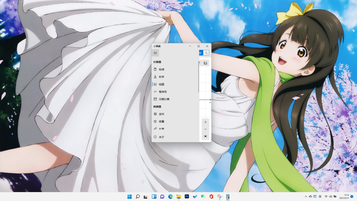This screenshot has height=201, width=357.
Task: Open the 货币 (Currency) converter
Action: [161, 114]
